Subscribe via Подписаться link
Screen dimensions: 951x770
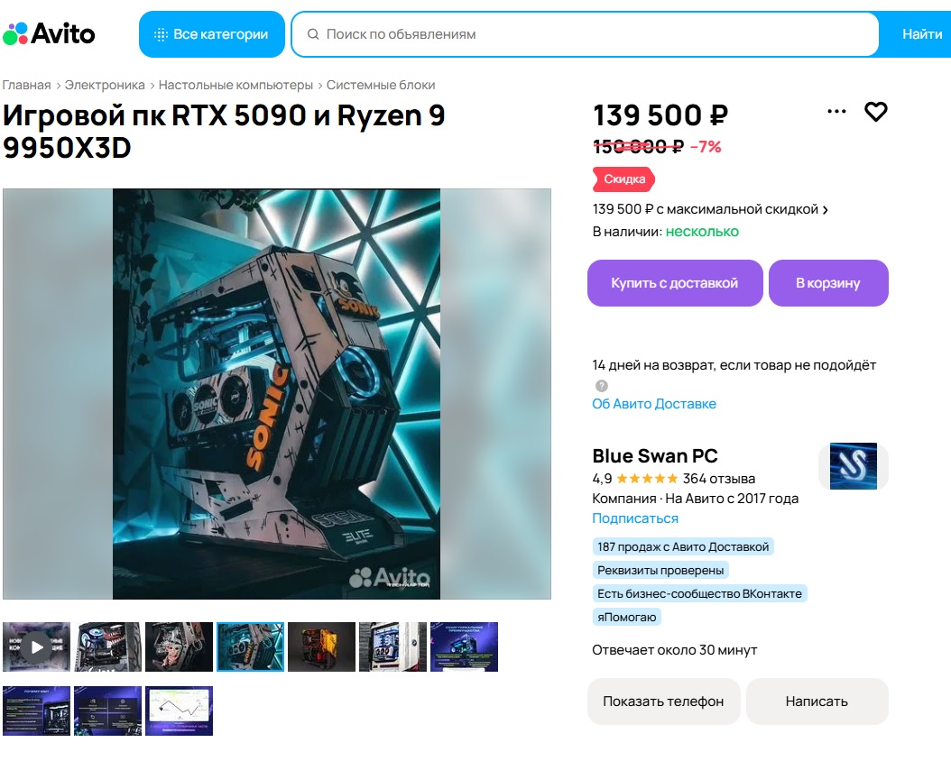[x=635, y=518]
